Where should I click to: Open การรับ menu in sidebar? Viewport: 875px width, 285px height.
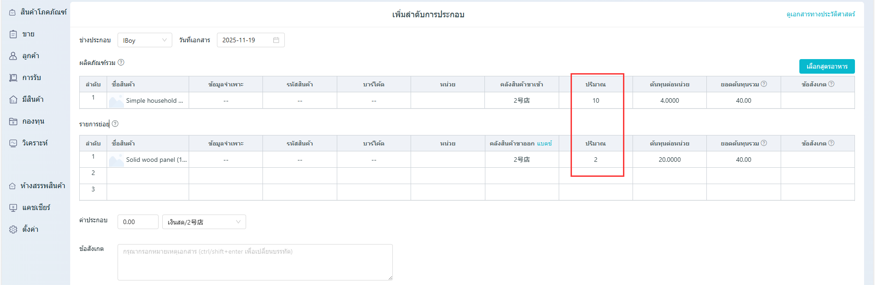pos(31,78)
